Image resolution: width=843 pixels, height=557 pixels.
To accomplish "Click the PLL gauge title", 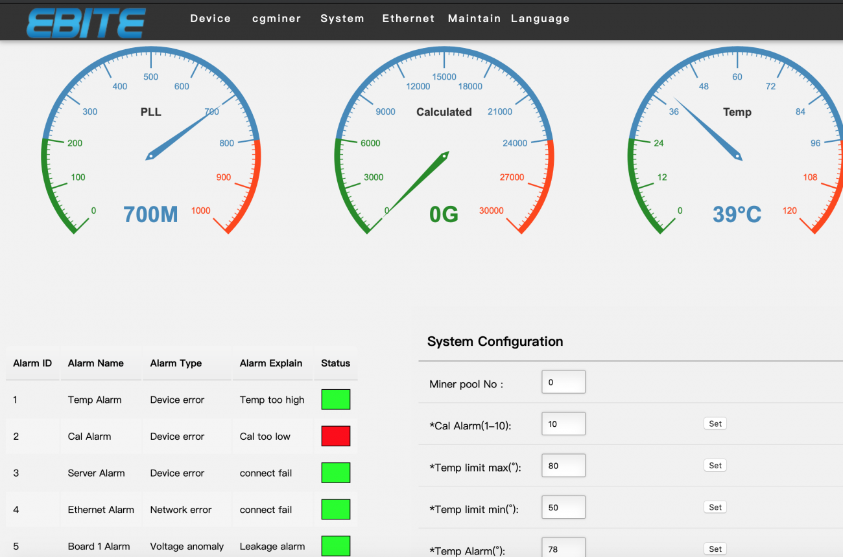I will (x=150, y=112).
